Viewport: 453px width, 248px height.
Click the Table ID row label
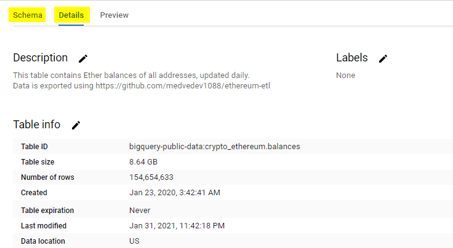pyautogui.click(x=34, y=146)
